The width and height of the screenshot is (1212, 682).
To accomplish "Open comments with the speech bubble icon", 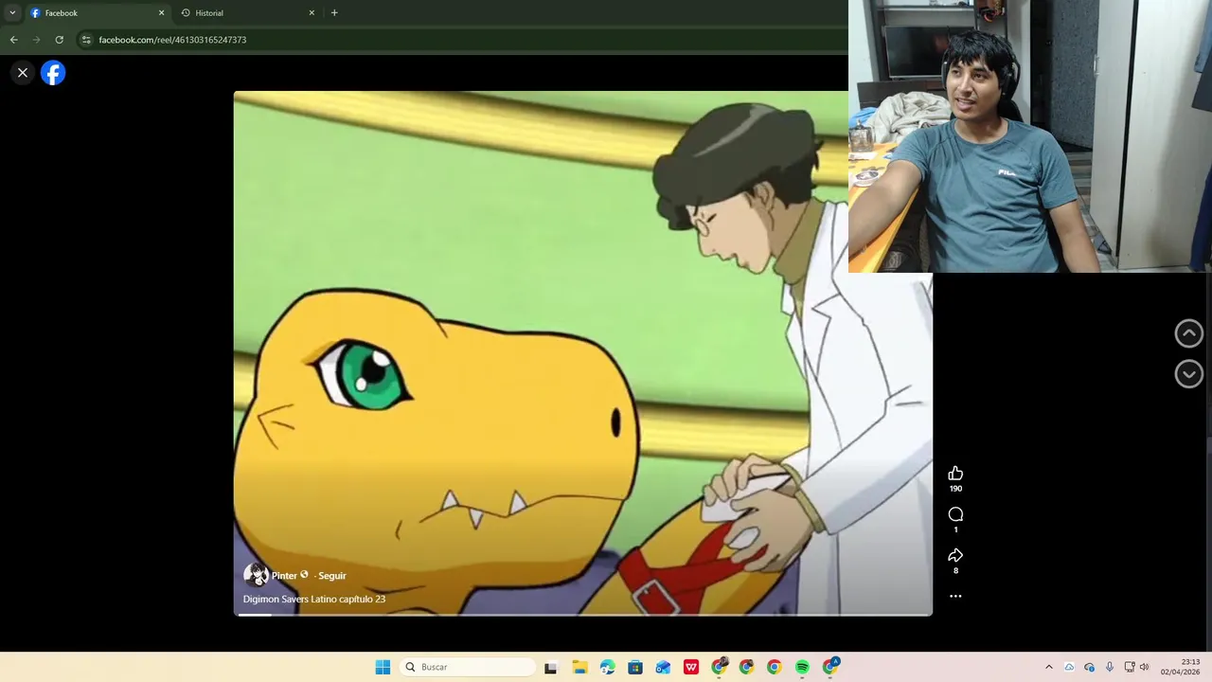I will (x=955, y=514).
